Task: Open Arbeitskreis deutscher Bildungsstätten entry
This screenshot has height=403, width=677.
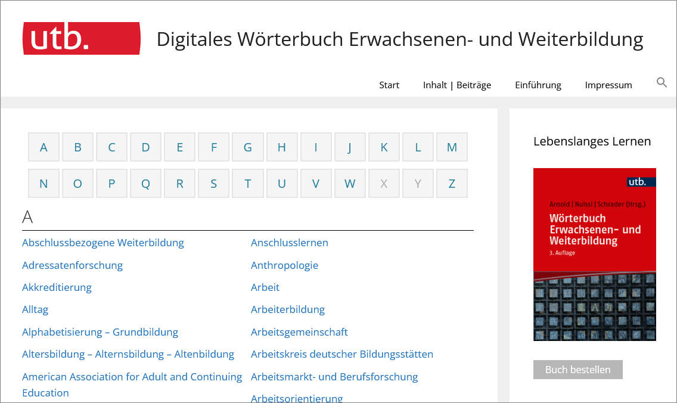Action: coord(342,354)
